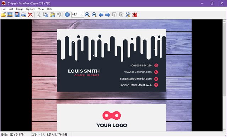This screenshot has height=137, width=227.
Task: Open the Help menu
Action: [x=49, y=9]
